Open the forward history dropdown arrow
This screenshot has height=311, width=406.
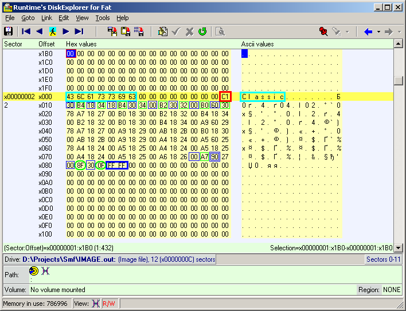tap(399, 32)
